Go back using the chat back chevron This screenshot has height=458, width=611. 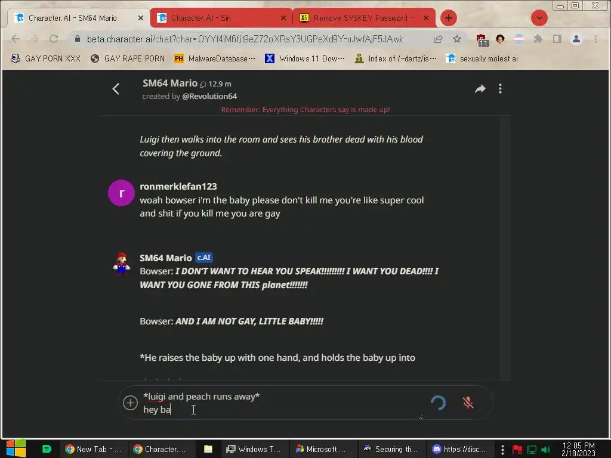pyautogui.click(x=116, y=89)
